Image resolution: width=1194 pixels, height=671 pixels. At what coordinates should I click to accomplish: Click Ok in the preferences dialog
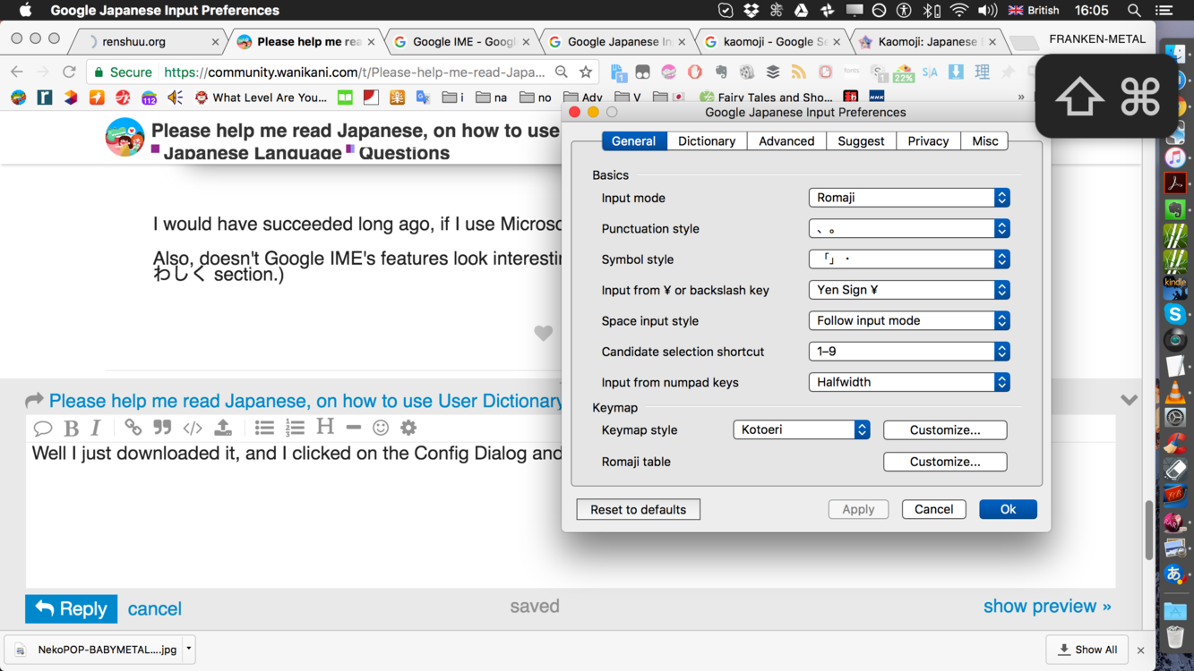point(1008,509)
